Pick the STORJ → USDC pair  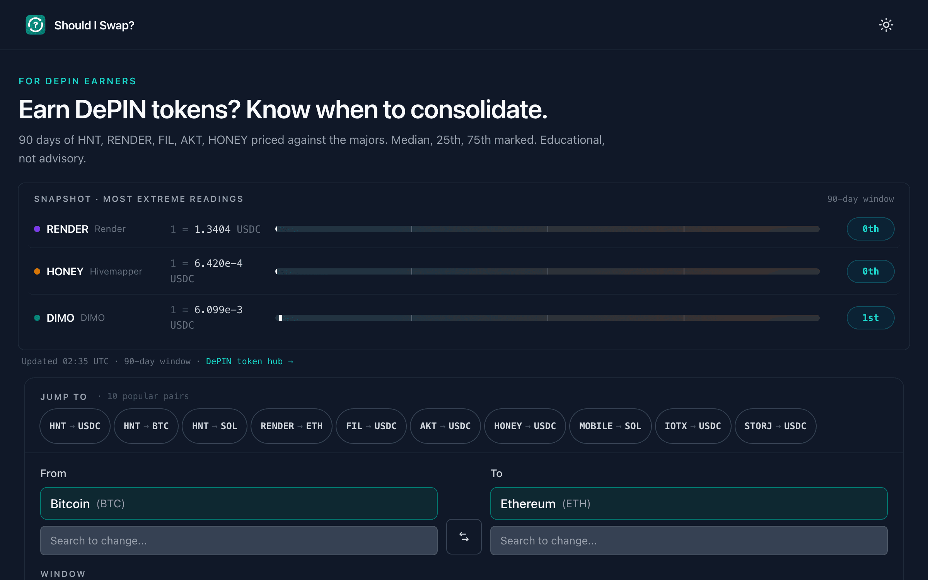coord(775,426)
